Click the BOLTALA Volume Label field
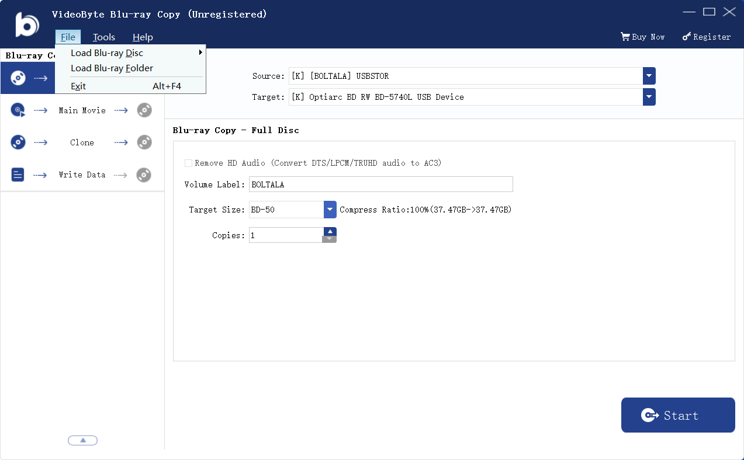Viewport: 744px width, 460px height. click(380, 184)
